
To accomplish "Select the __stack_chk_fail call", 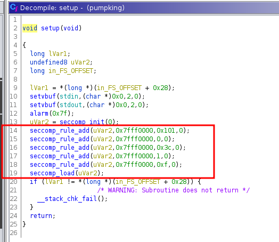I will (72, 199).
